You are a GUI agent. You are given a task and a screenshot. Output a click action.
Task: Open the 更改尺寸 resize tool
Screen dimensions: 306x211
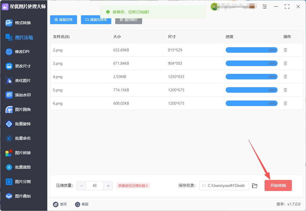pos(18,66)
